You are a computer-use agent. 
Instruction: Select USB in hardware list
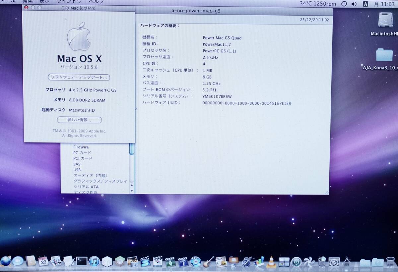tap(77, 170)
